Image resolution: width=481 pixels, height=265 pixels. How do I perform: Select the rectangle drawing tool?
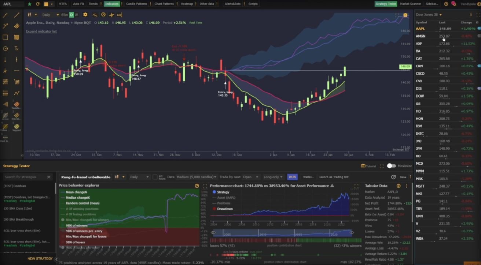5,37
